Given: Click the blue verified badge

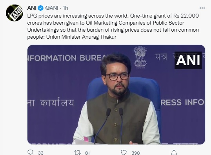Looking at the screenshot, I should click(x=40, y=8).
